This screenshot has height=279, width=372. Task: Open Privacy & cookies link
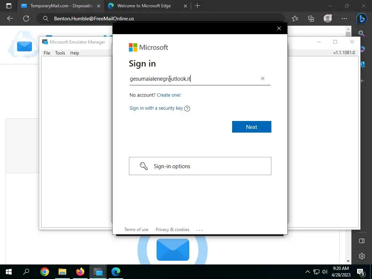pos(172,230)
